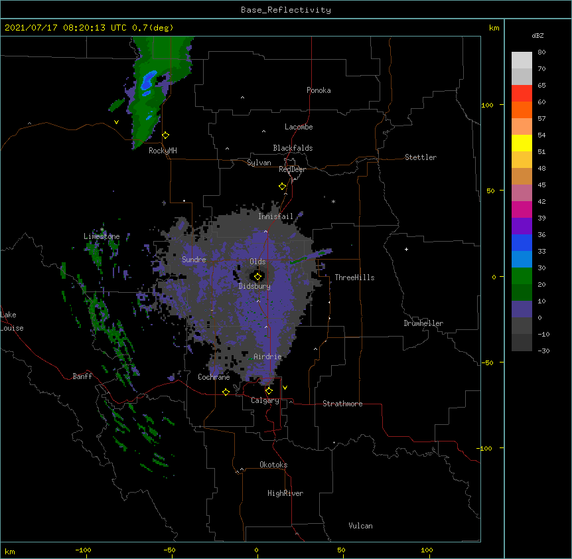Click the green 20 to 30 dBZ legend swatch
The width and height of the screenshot is (572, 559).
522,276
